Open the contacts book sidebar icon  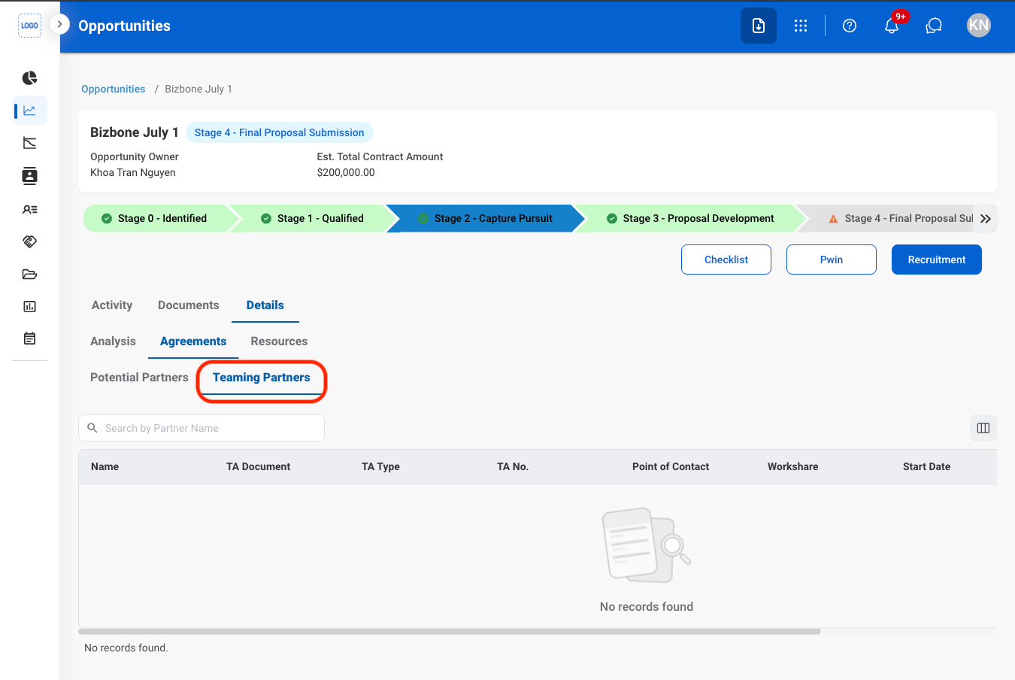click(x=29, y=176)
